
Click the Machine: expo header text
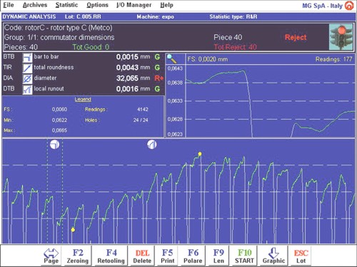pos(155,16)
